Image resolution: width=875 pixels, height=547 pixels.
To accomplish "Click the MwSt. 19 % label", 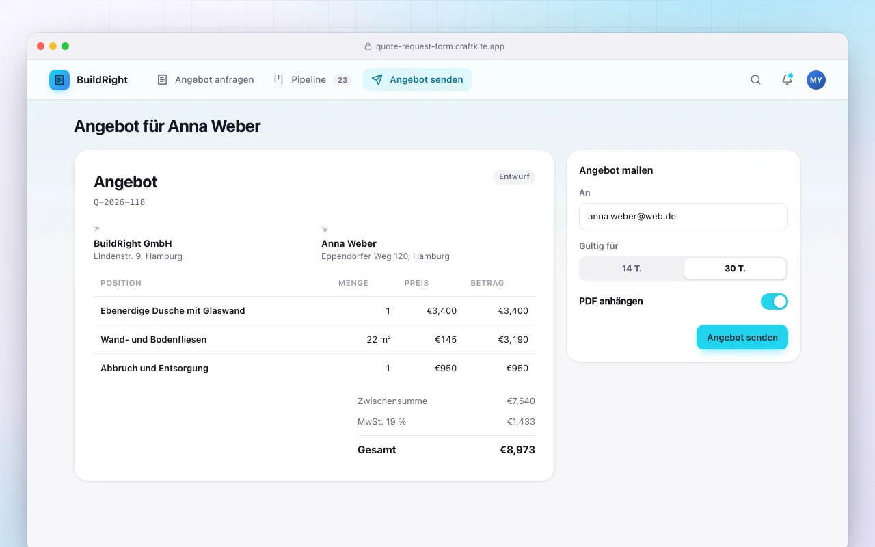I will point(382,422).
